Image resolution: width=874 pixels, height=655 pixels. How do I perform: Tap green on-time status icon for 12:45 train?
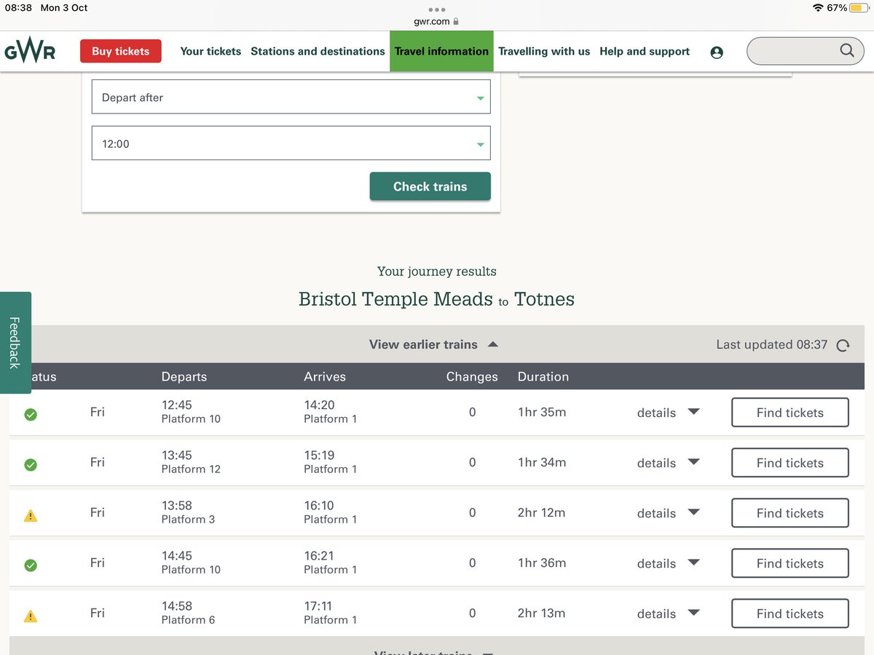click(31, 414)
